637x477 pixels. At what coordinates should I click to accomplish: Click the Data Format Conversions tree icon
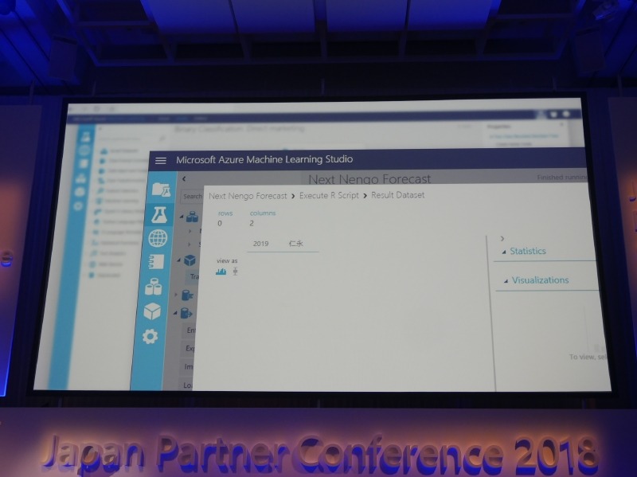pyautogui.click(x=187, y=295)
